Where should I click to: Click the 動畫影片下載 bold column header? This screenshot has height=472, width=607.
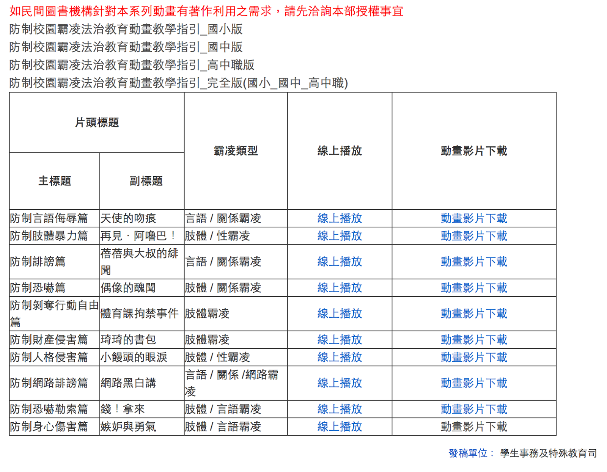click(474, 151)
